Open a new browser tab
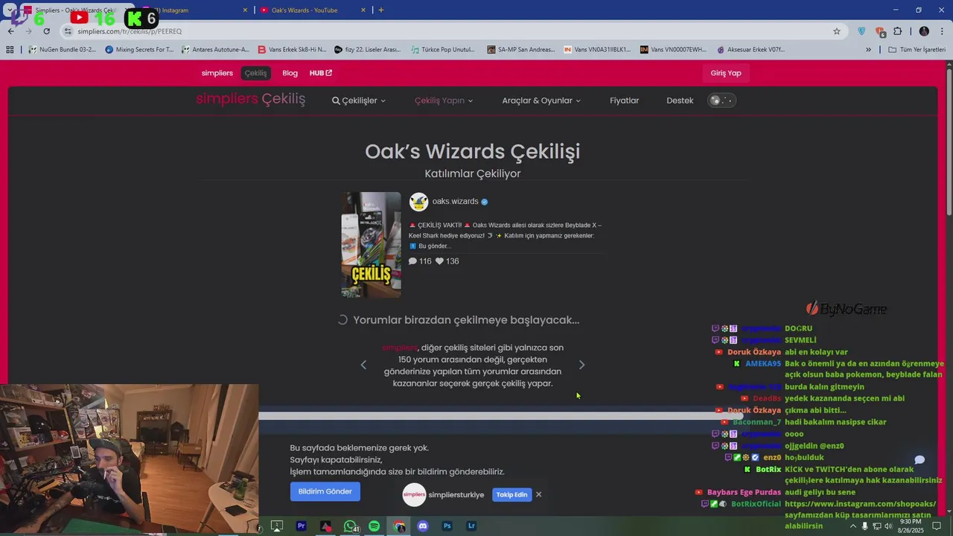953x536 pixels. click(381, 10)
